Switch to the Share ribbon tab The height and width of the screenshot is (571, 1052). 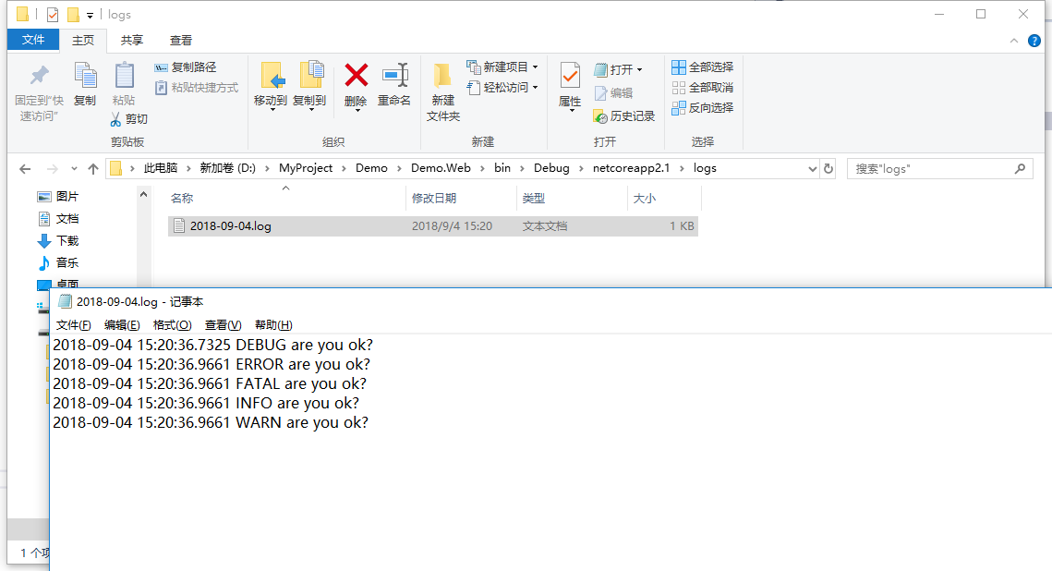pyautogui.click(x=132, y=41)
